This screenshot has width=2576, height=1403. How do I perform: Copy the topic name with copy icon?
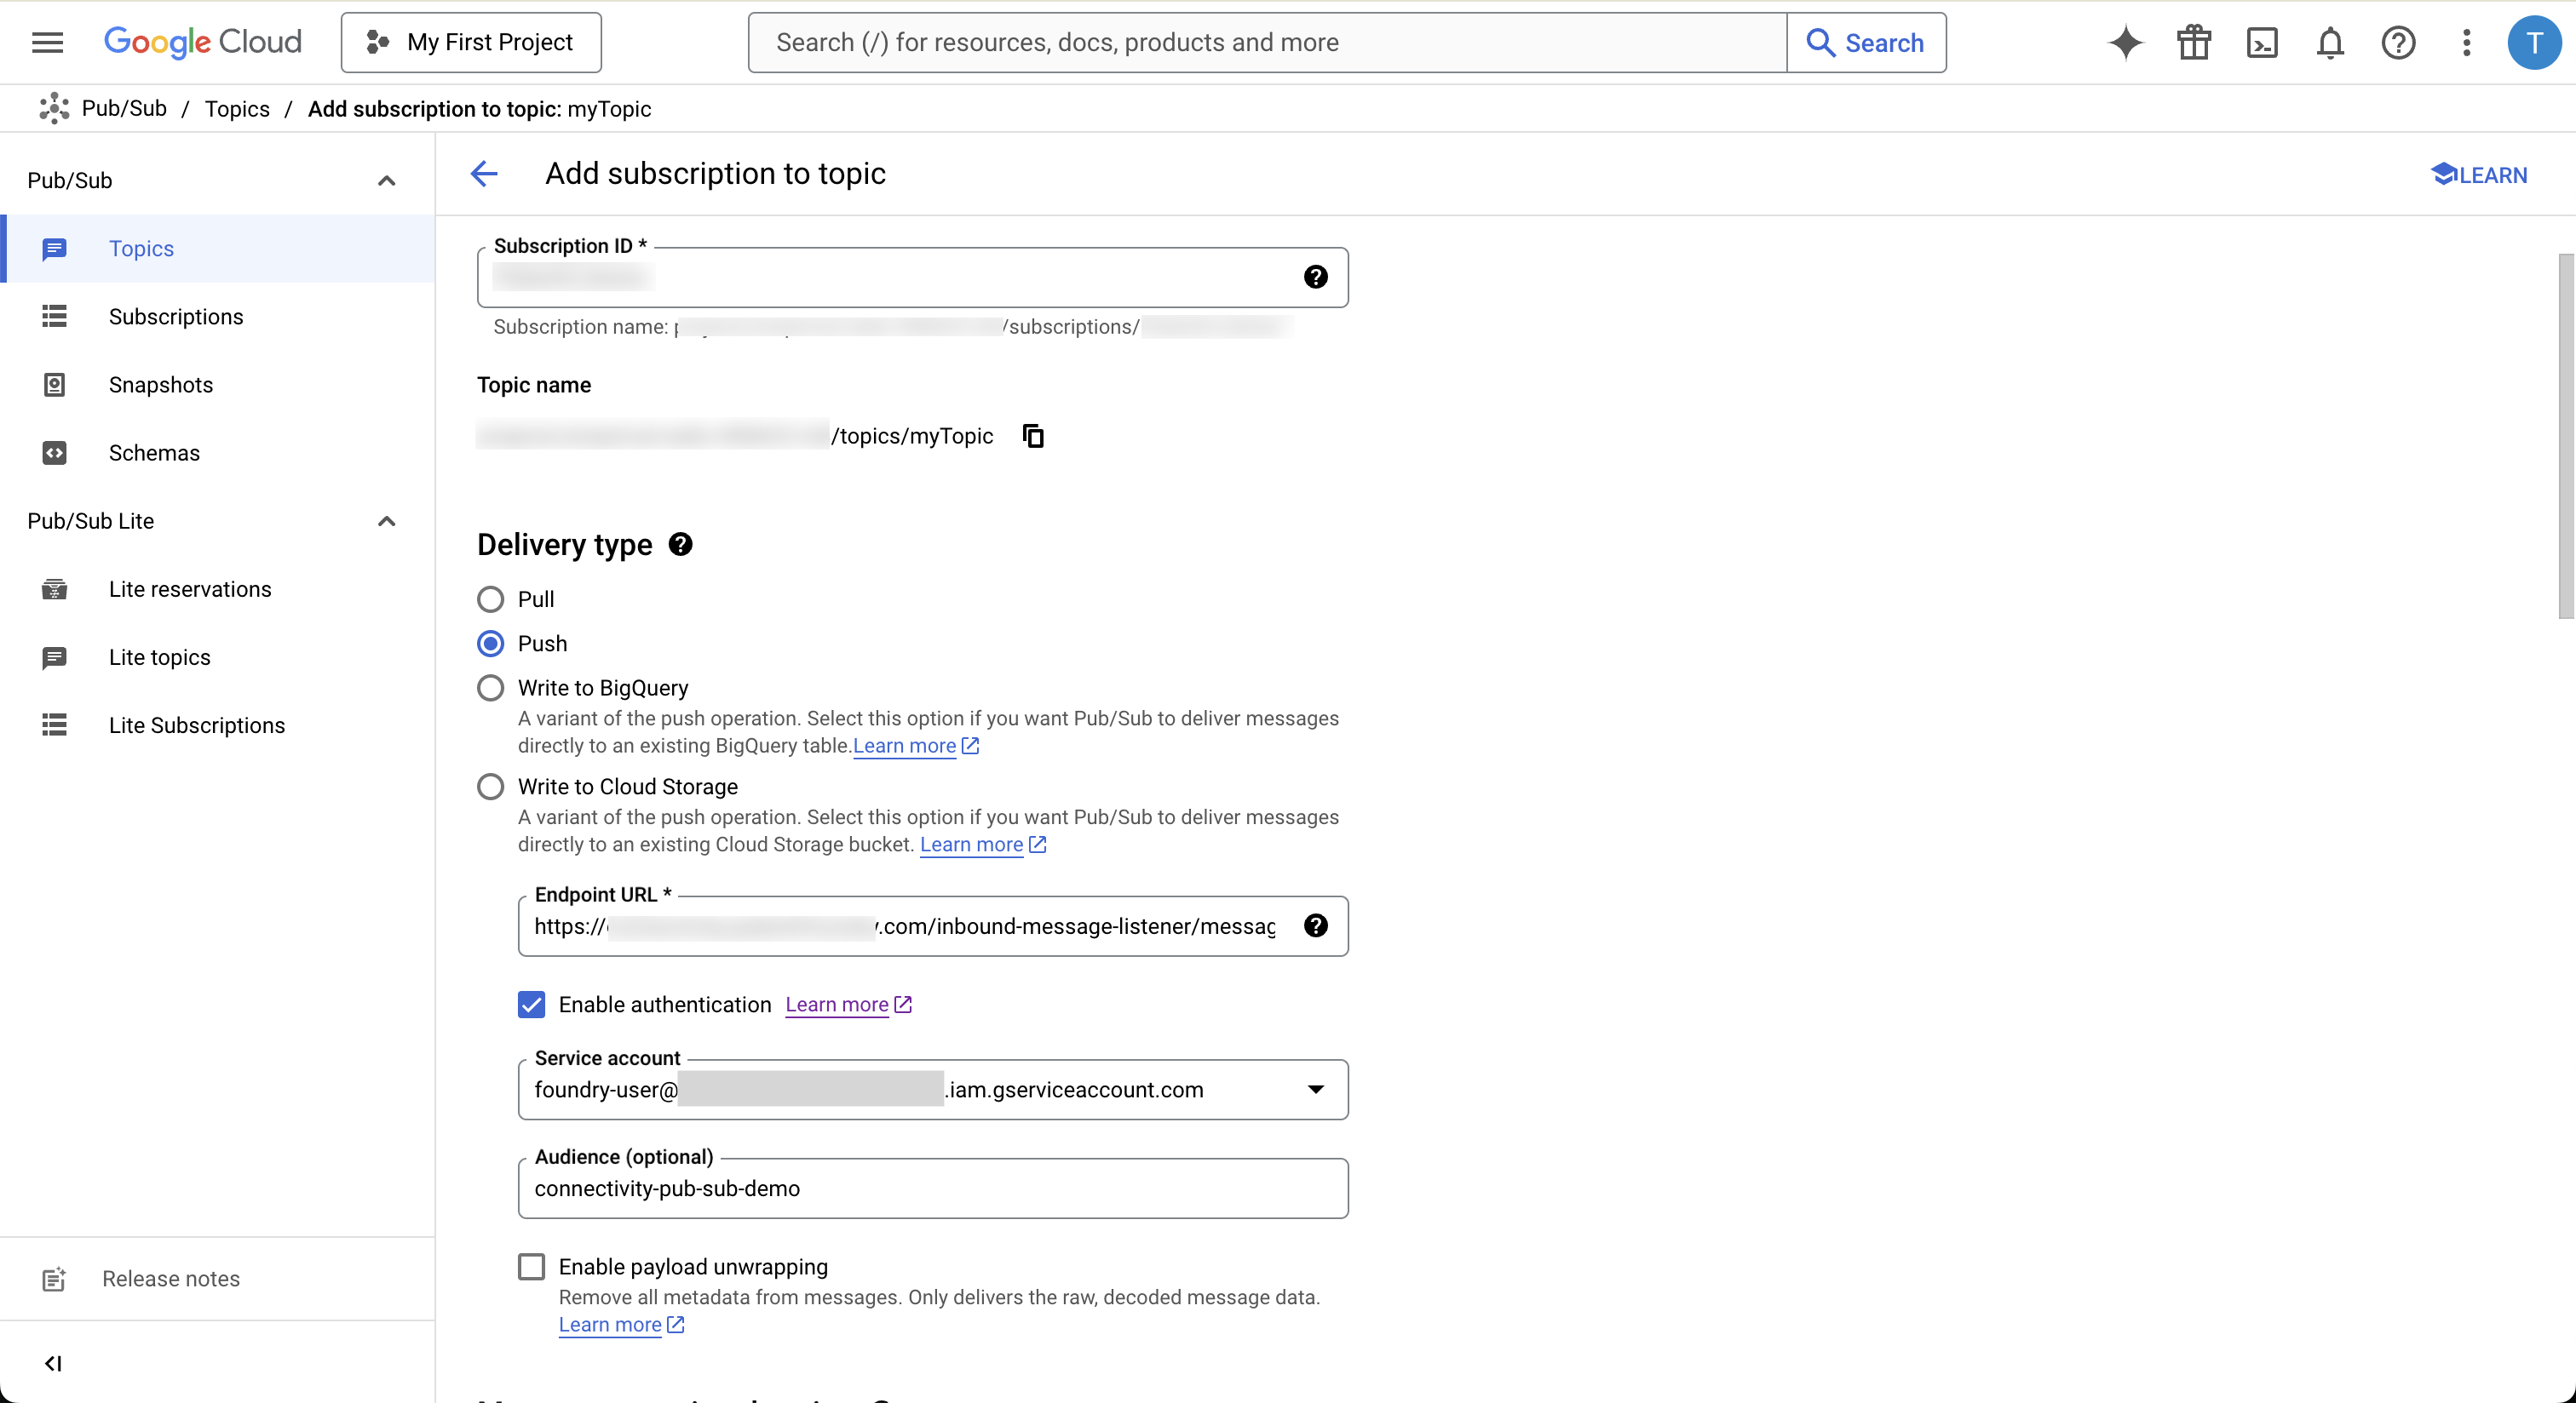point(1033,436)
